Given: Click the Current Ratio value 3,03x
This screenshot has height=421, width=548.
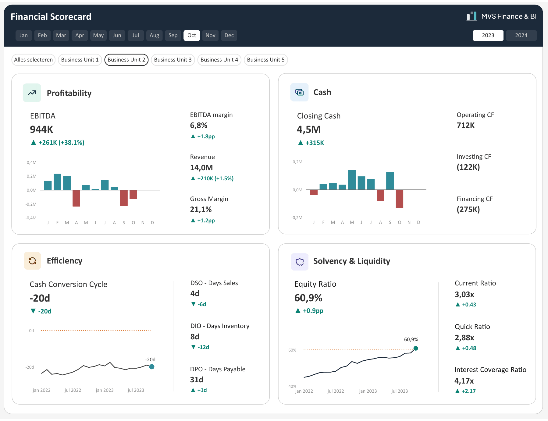Looking at the screenshot, I should (x=464, y=294).
